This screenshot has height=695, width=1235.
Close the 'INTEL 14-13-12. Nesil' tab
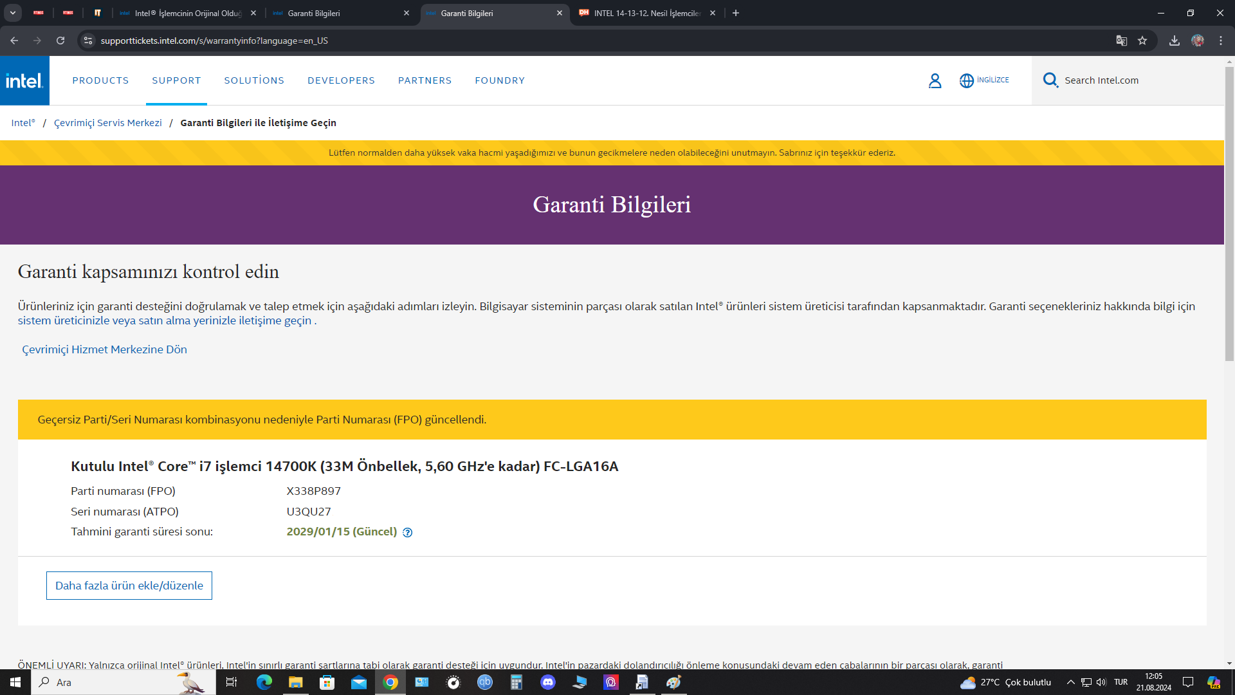click(x=712, y=13)
